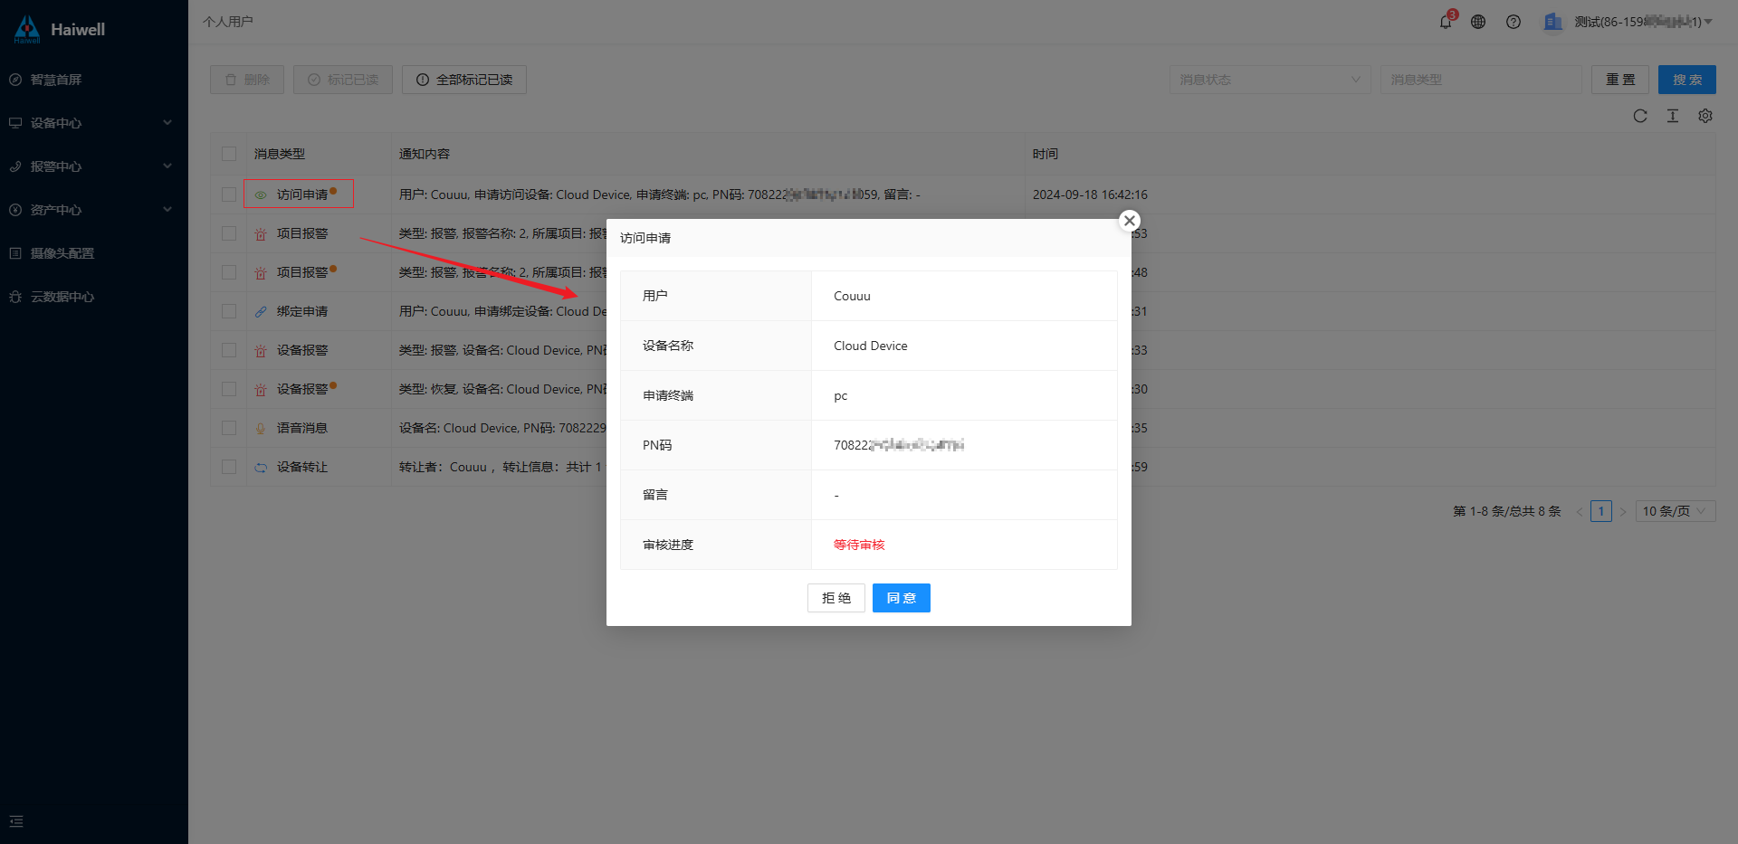Open 摄像头配置 menu item
Image resolution: width=1738 pixels, height=844 pixels.
[x=94, y=253]
